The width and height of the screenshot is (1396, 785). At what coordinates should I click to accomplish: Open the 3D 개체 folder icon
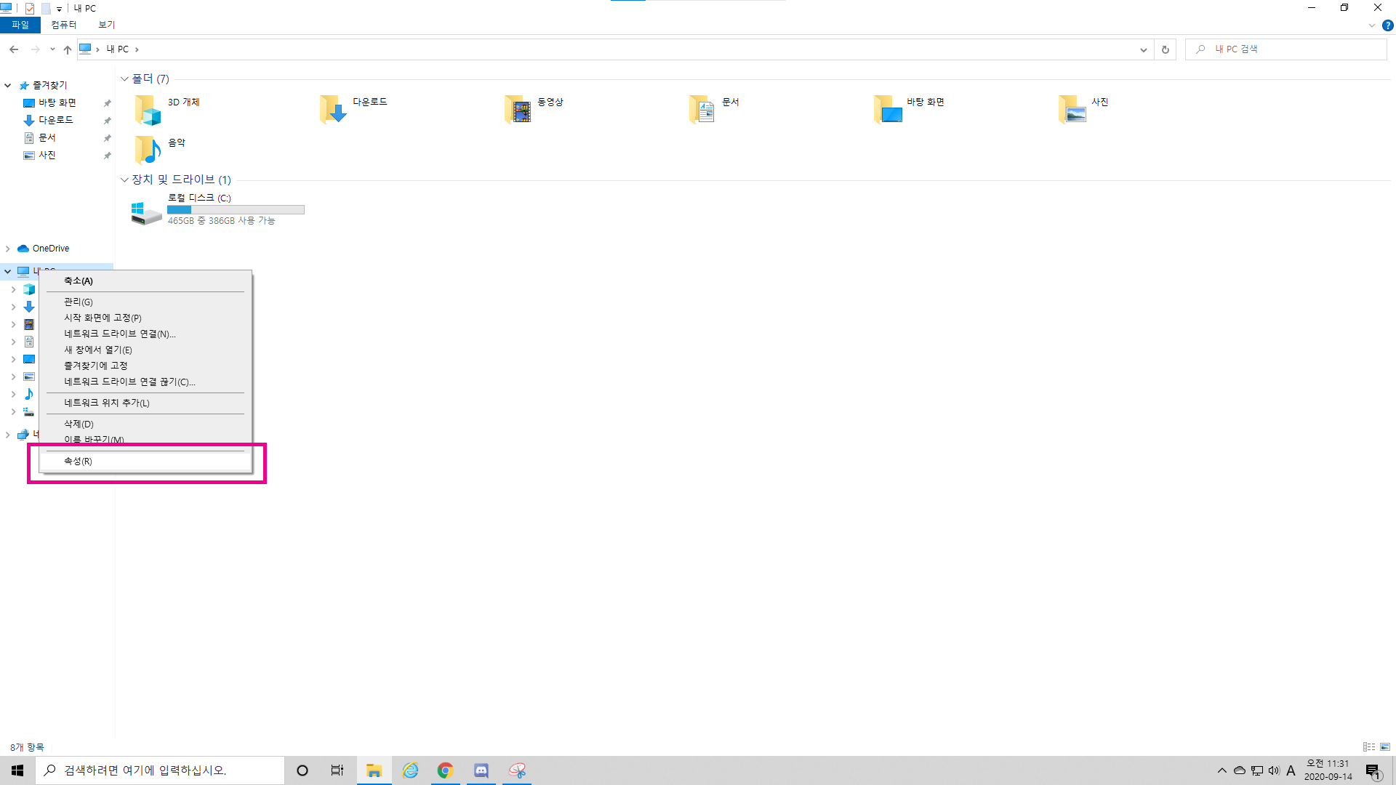tap(148, 110)
